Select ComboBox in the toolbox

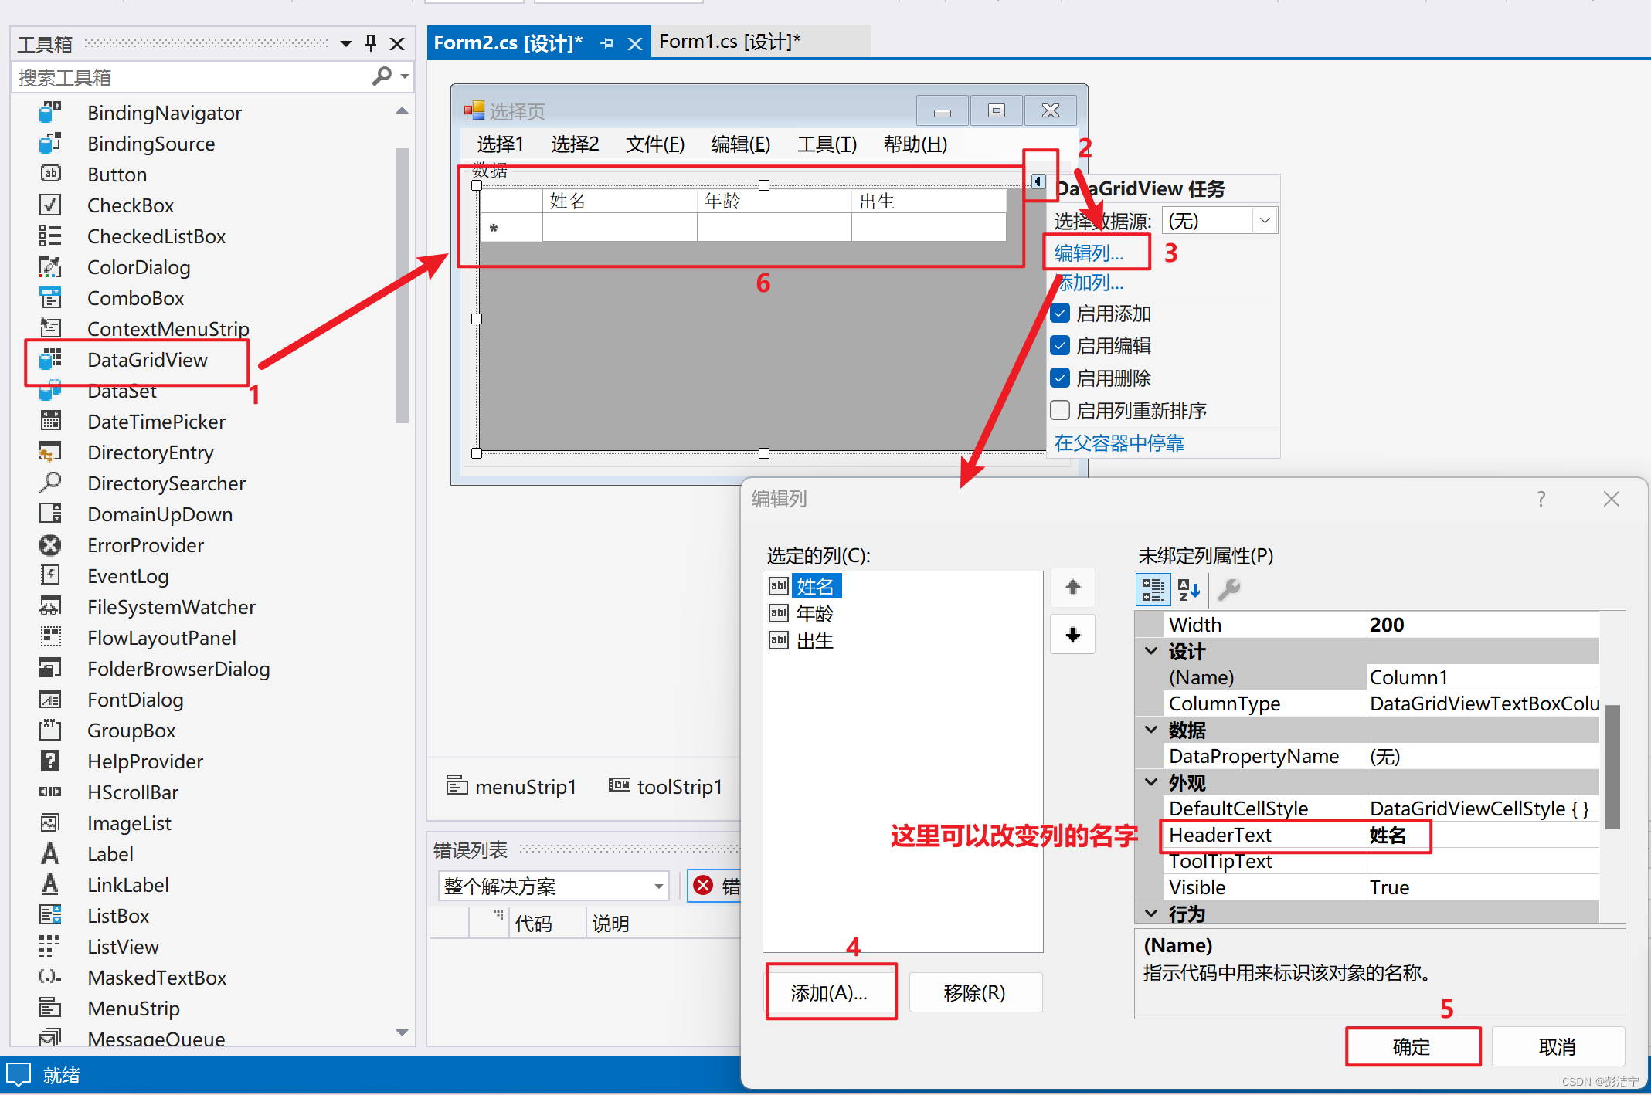[135, 298]
